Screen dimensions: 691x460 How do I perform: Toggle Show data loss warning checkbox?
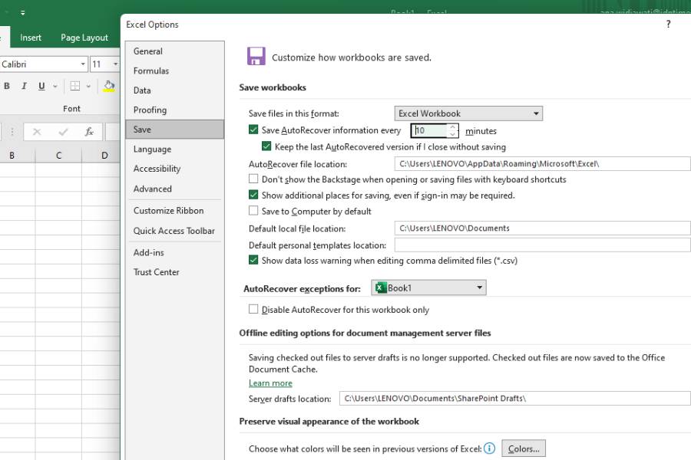(253, 260)
